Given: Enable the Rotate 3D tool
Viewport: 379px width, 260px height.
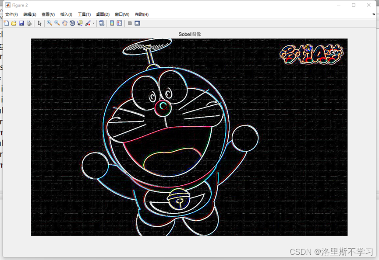Looking at the screenshot, I should point(72,23).
